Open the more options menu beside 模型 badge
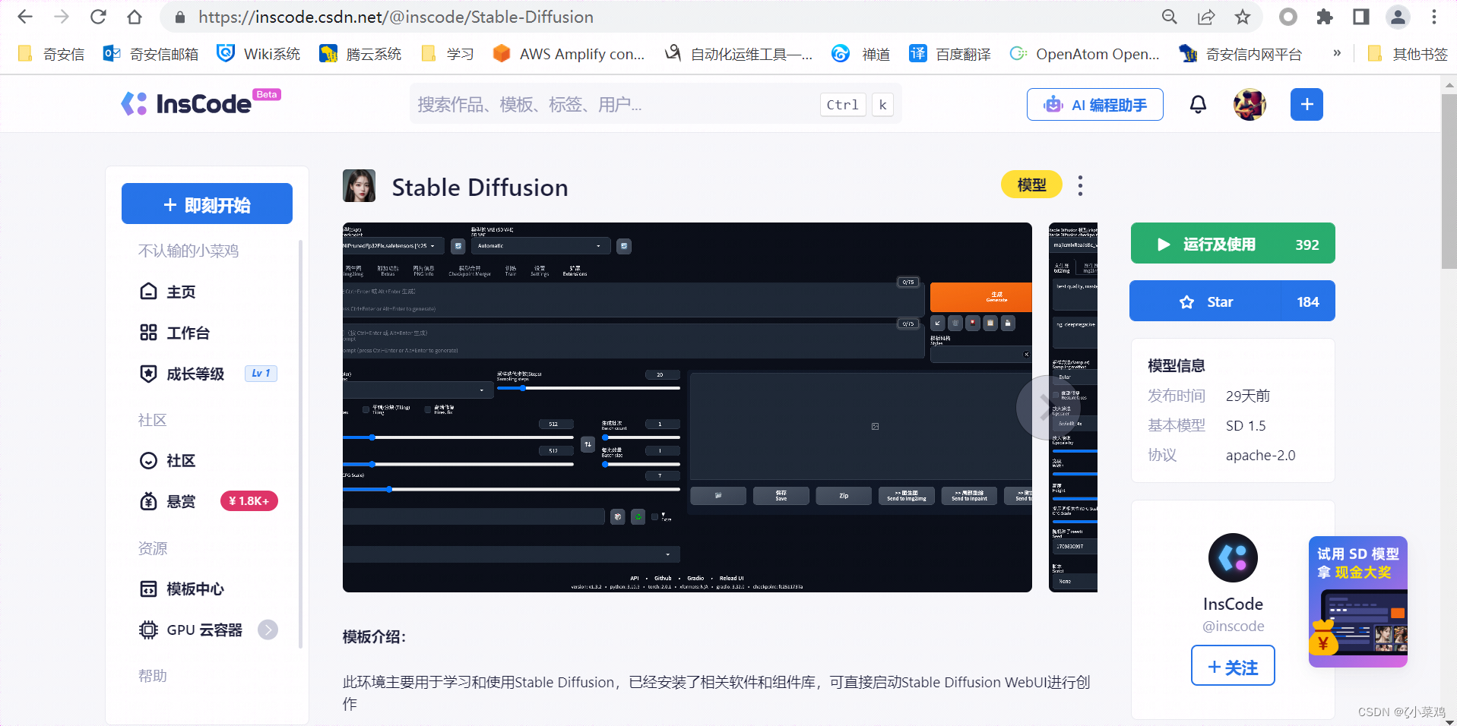Screen dimensions: 1457x726 click(x=1080, y=185)
